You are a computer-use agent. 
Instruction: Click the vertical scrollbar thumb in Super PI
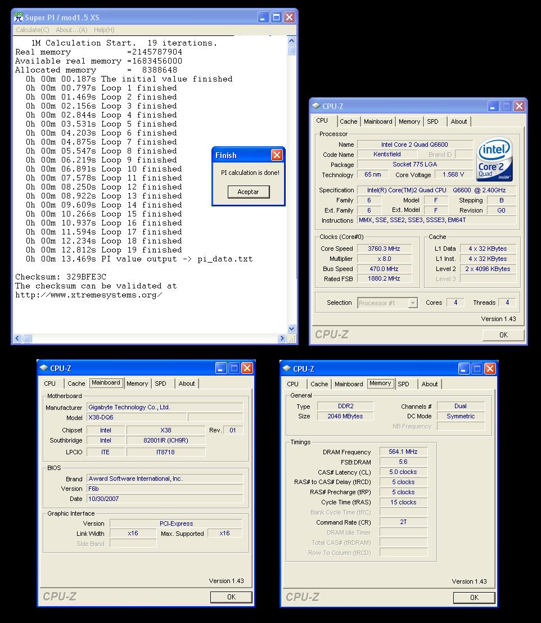pos(292,50)
